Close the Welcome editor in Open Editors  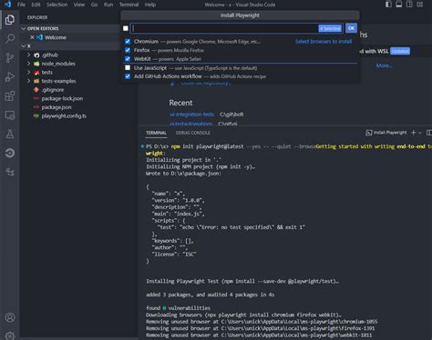pos(32,37)
